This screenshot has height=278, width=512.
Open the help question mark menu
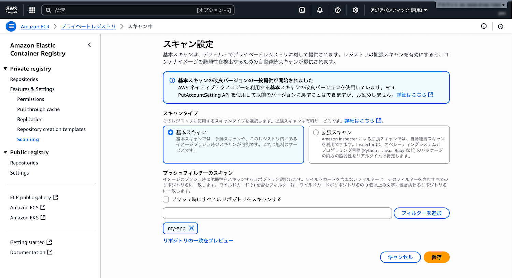338,10
